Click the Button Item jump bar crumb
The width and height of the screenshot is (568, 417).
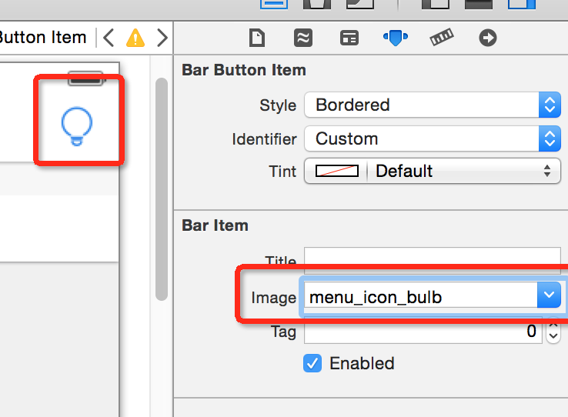click(42, 38)
